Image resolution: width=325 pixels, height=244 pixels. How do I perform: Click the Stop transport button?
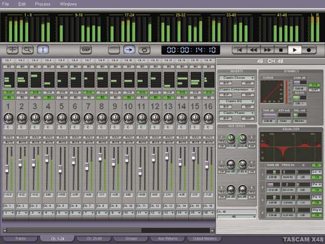point(281,50)
